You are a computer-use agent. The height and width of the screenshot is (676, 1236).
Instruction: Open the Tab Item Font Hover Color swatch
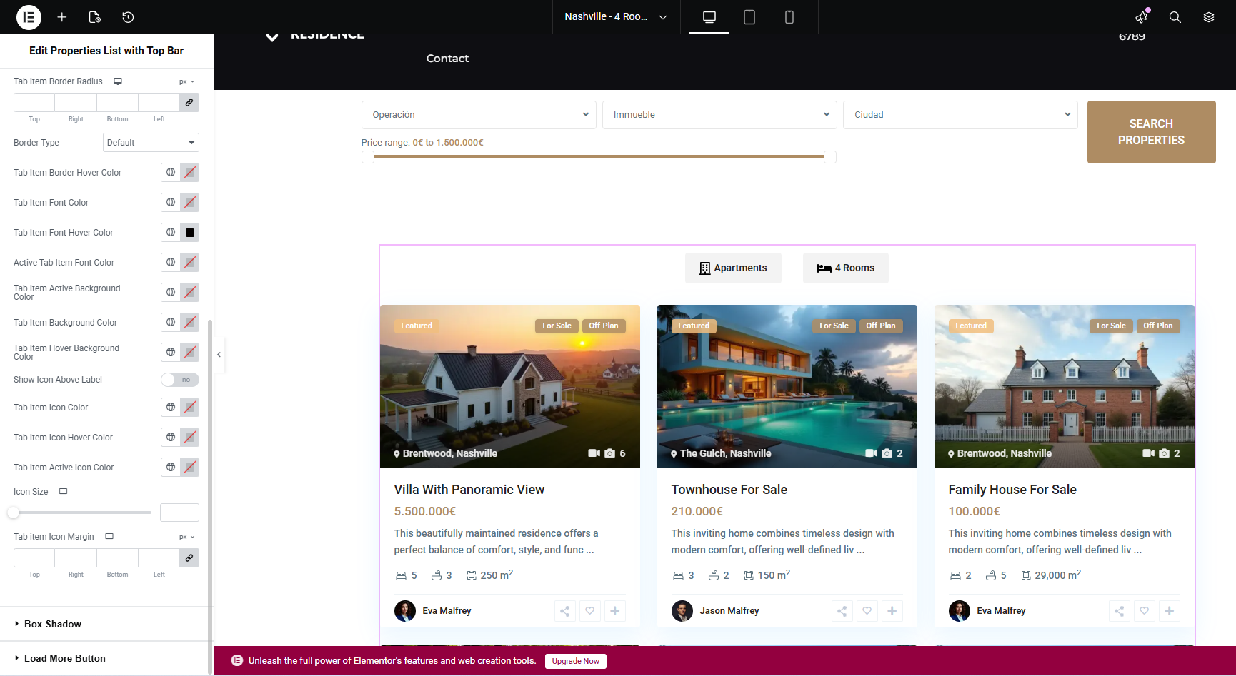click(190, 233)
